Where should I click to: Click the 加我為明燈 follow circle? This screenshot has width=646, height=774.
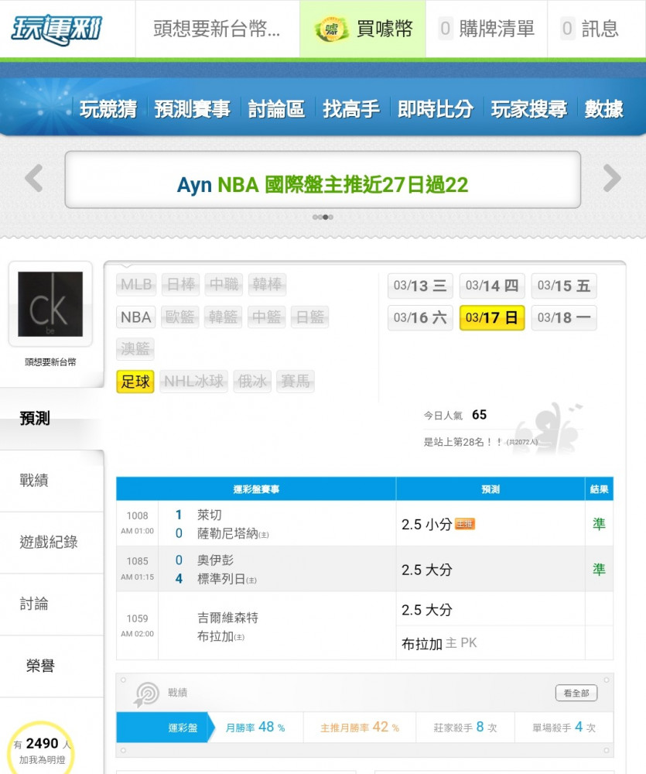[42, 750]
